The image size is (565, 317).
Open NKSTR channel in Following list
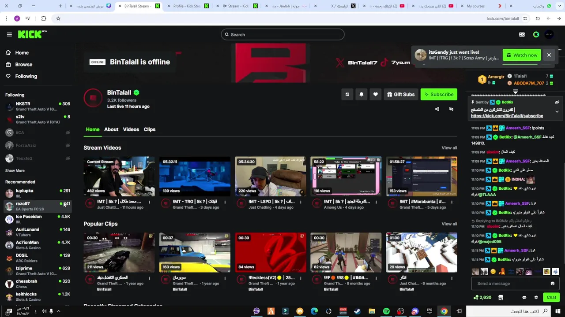38,106
